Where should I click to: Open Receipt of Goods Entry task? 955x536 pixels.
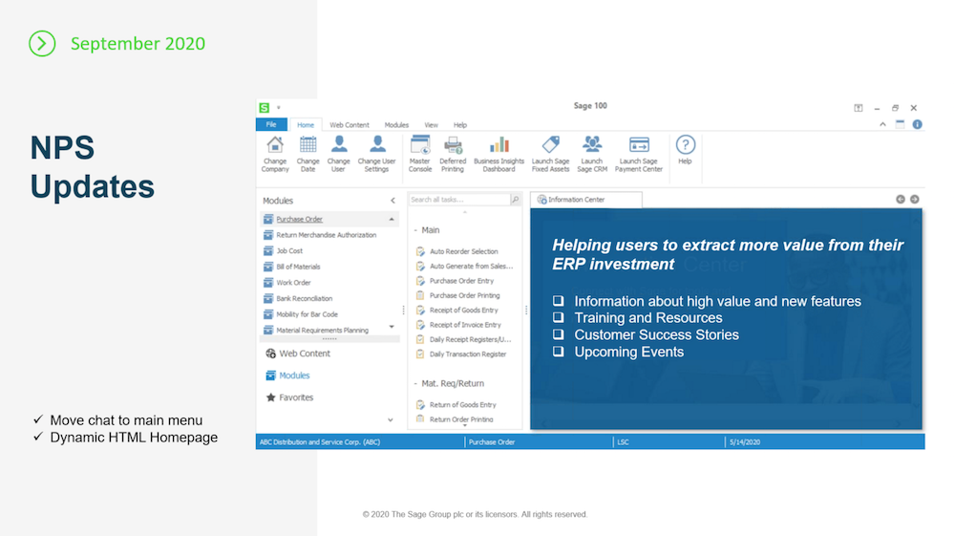(456, 310)
